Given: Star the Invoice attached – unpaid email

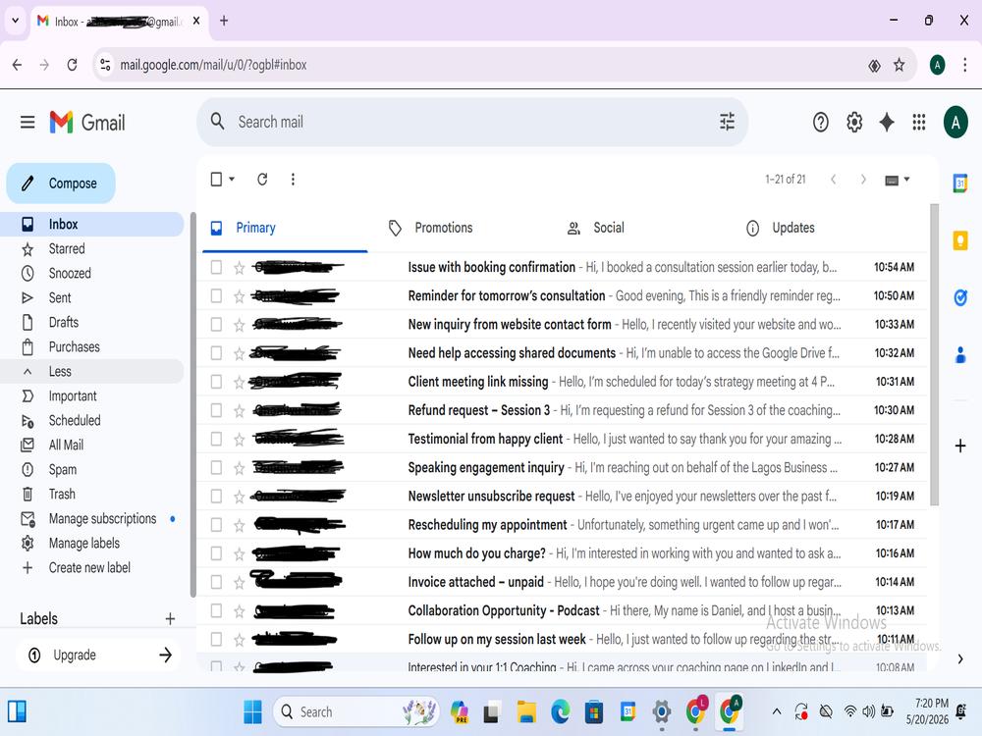Looking at the screenshot, I should pyautogui.click(x=239, y=583).
